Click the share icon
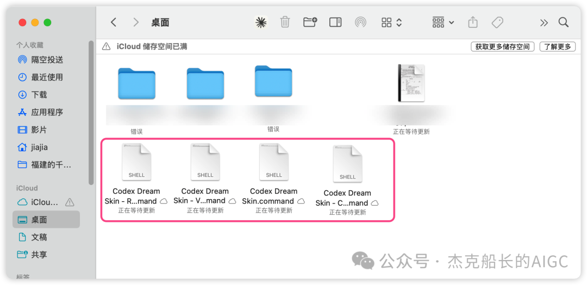This screenshot has height=285, width=587. (x=473, y=22)
